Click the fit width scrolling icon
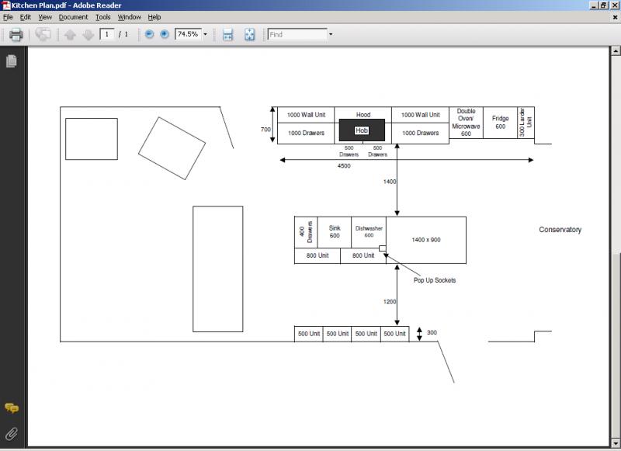 (227, 34)
